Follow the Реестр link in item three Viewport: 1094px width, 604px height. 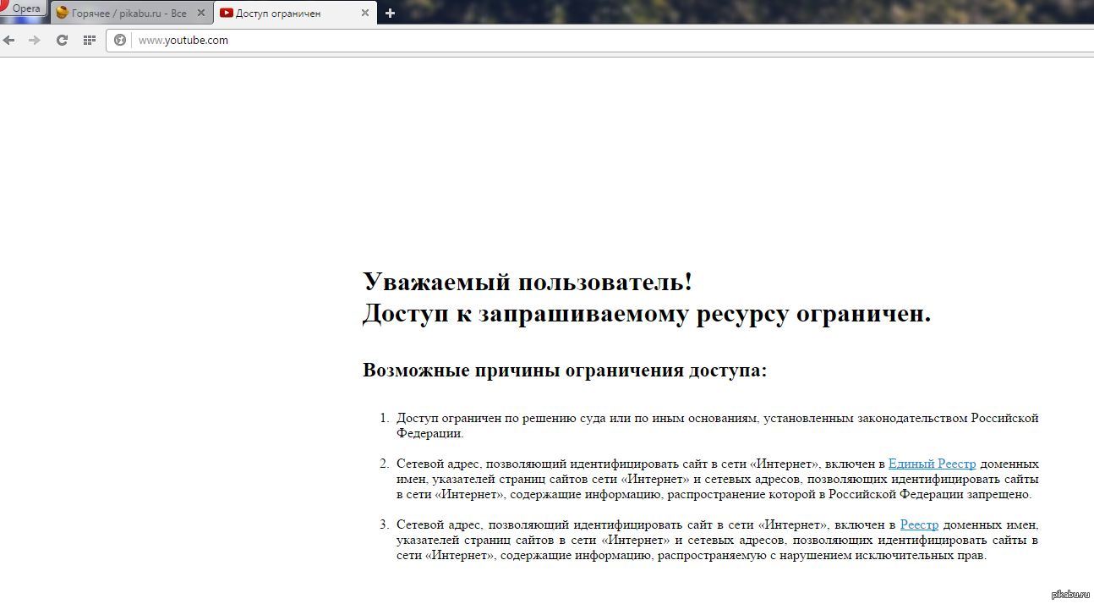pos(919,524)
